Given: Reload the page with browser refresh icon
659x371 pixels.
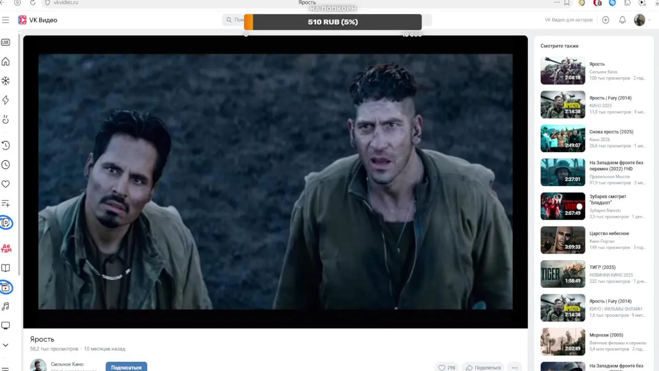Looking at the screenshot, I should (33, 3).
